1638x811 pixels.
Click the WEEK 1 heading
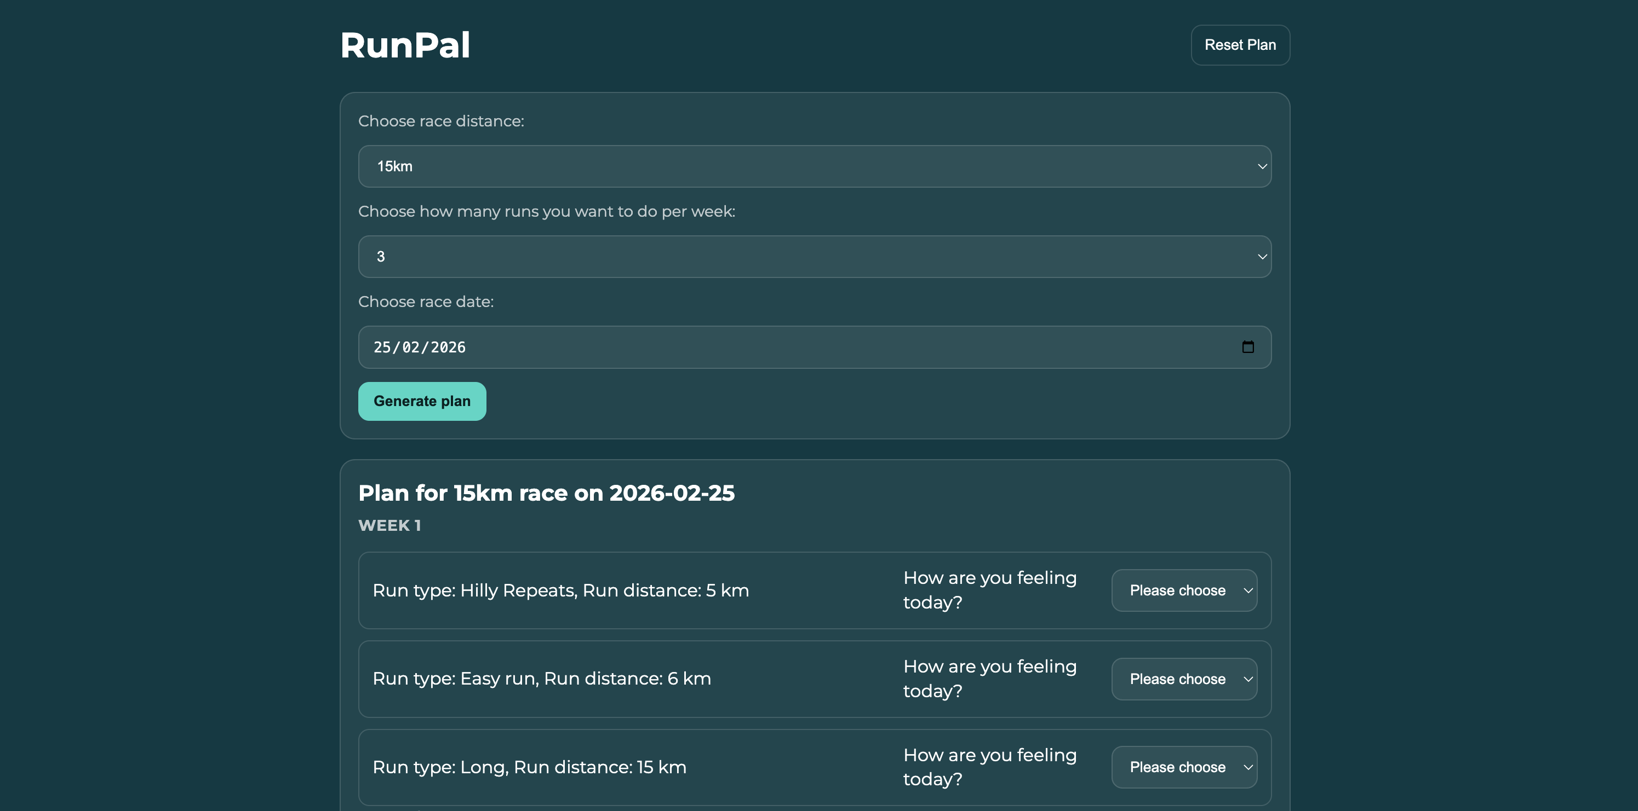coord(390,525)
